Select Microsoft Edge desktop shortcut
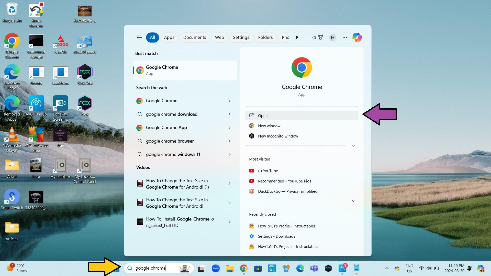The image size is (491, 276). click(12, 77)
